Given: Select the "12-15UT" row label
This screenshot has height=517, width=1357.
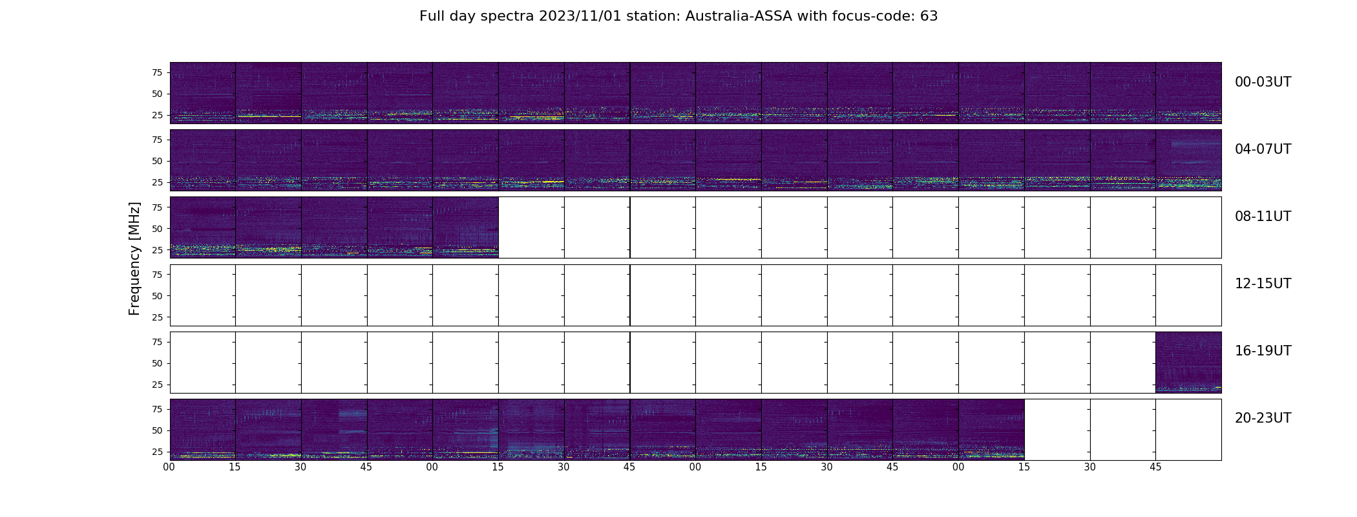Looking at the screenshot, I should coord(1263,284).
